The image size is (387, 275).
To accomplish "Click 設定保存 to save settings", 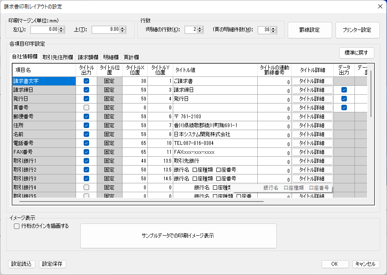I will tap(52, 264).
